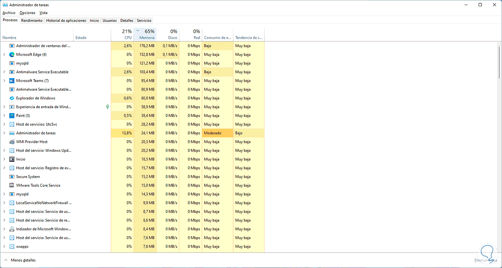Sort by the Nombre column header

(37, 34)
